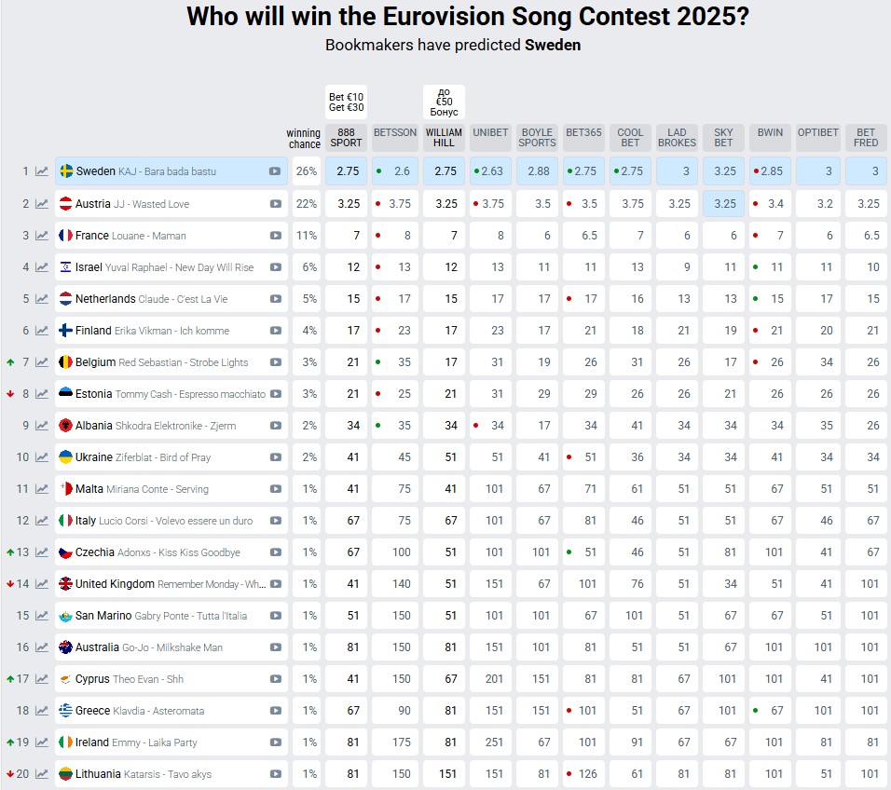The image size is (891, 790).
Task: Claim the "Bet €10 Get €30" offer
Action: (x=346, y=100)
